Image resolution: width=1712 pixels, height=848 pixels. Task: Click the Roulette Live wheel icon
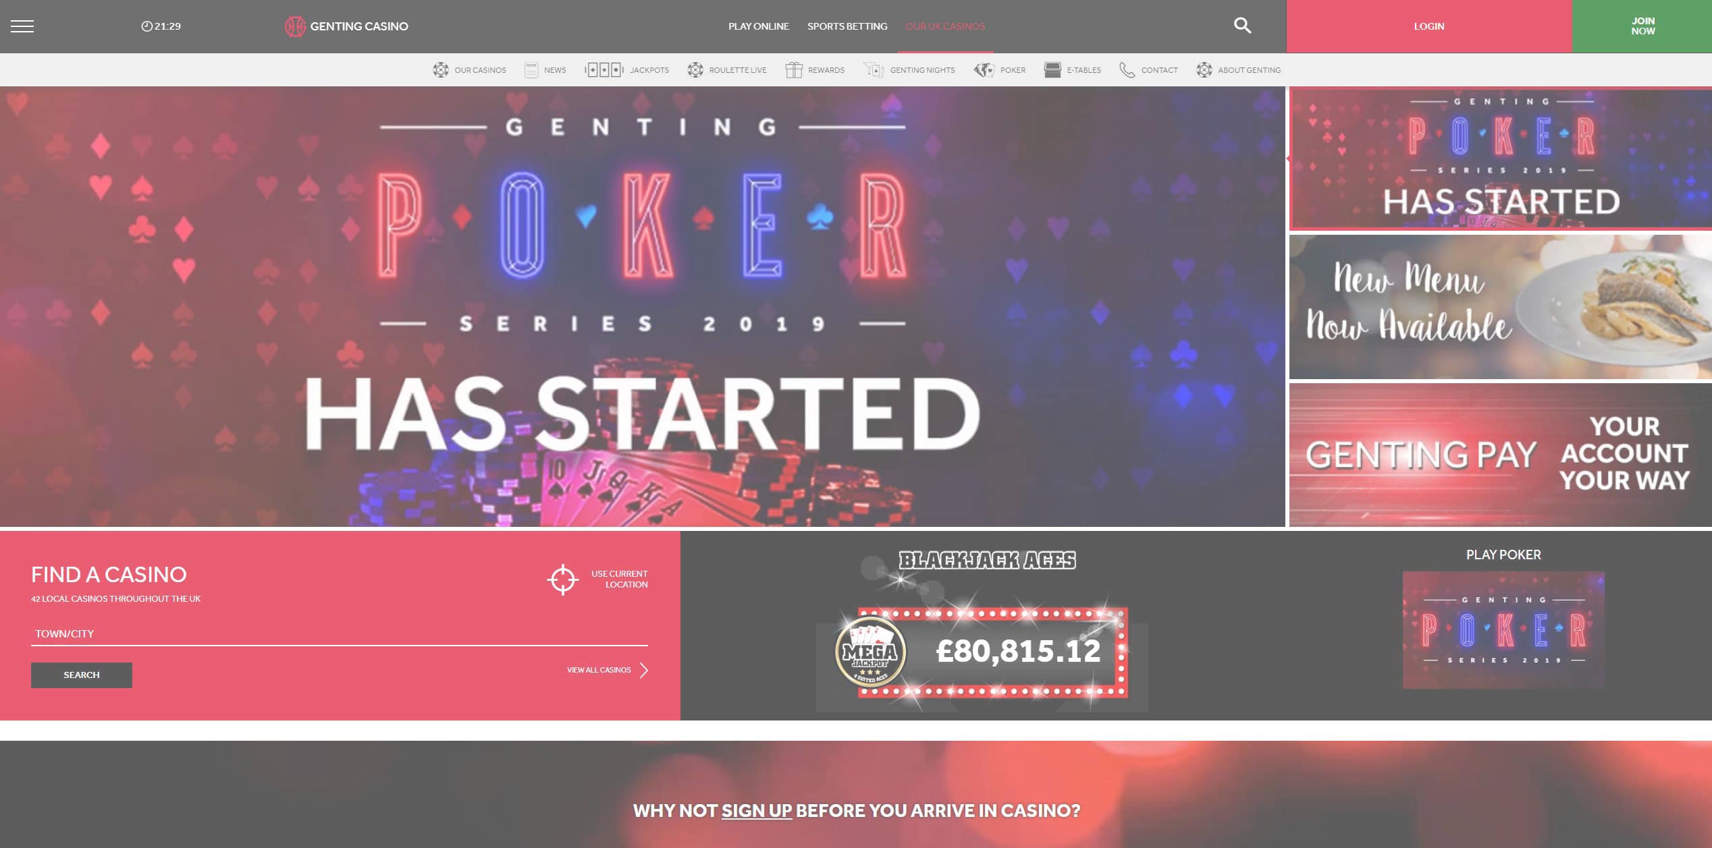695,69
